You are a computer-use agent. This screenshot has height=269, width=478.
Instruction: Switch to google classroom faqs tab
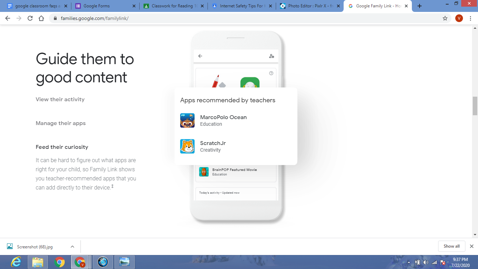(x=36, y=6)
